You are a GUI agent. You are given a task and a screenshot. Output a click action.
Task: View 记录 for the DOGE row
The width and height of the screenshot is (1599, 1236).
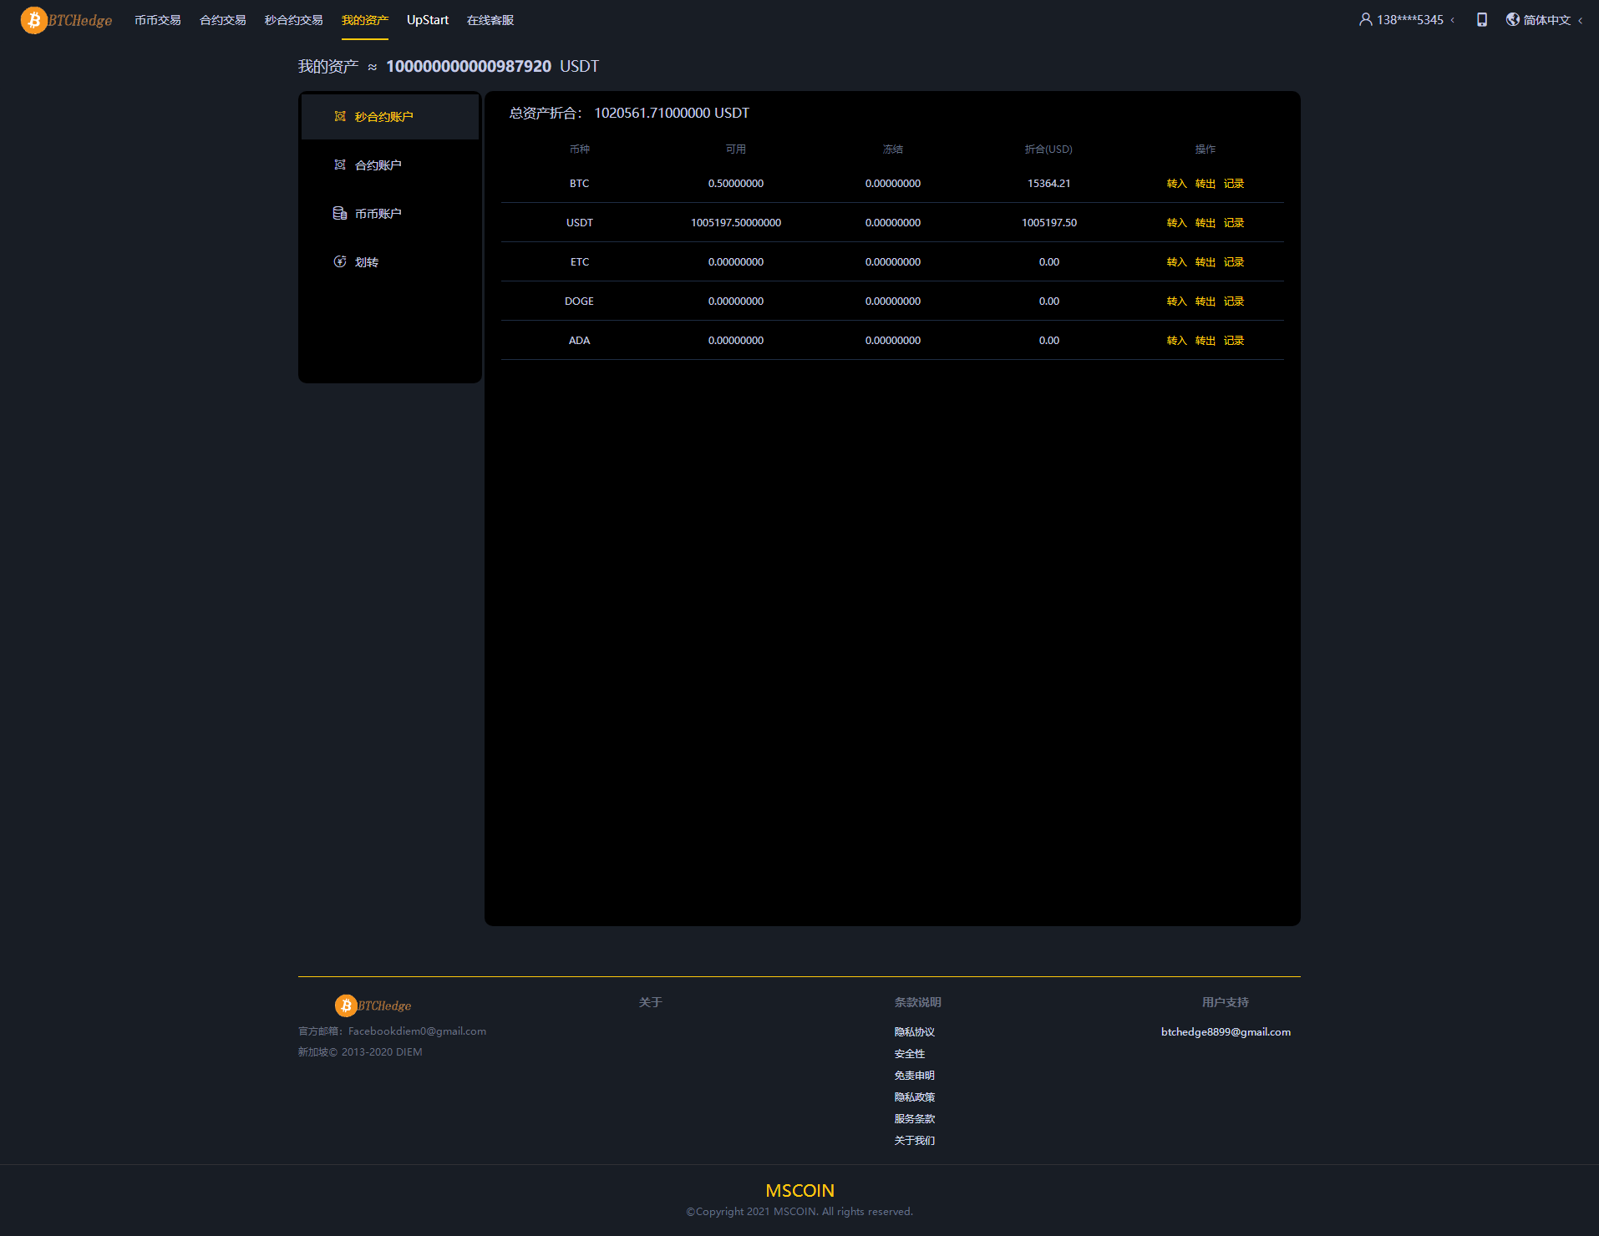pyautogui.click(x=1233, y=301)
